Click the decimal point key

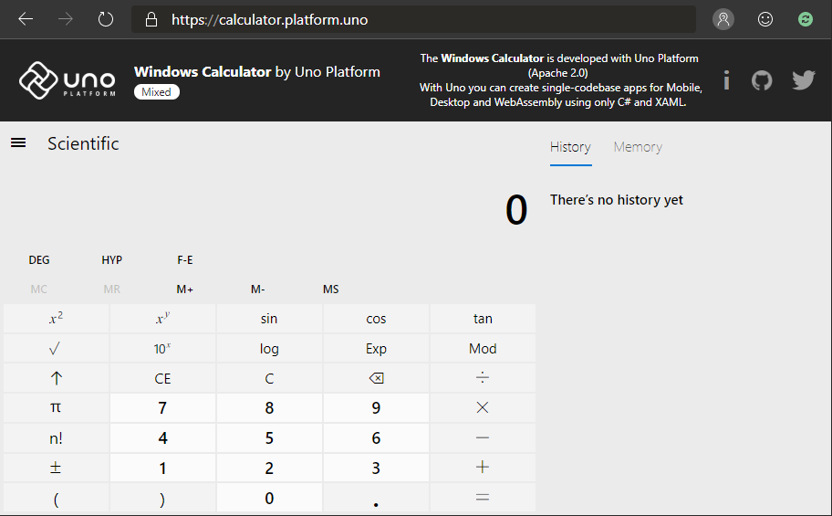(x=376, y=498)
